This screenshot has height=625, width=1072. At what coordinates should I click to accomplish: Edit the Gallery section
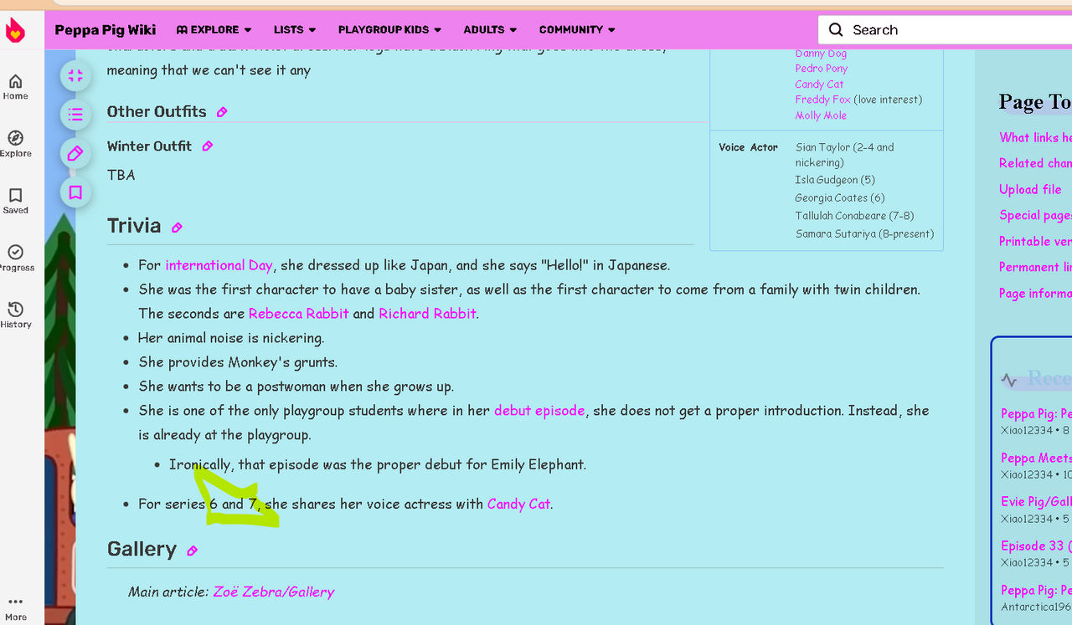click(x=192, y=551)
